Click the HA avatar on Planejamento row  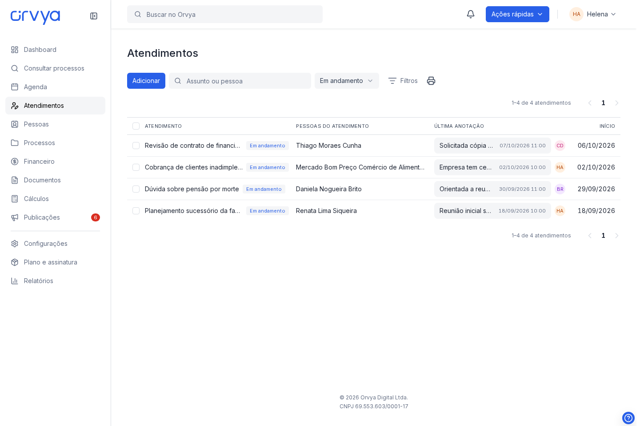[560, 211]
